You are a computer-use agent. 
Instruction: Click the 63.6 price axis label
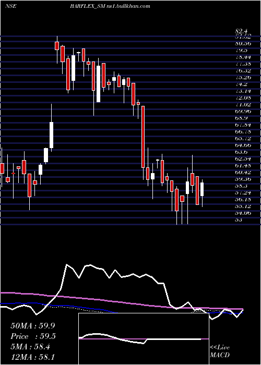[241, 152]
